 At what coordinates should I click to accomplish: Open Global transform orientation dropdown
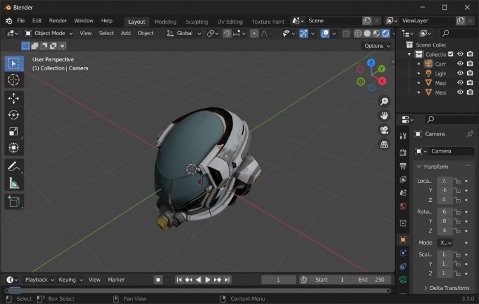pyautogui.click(x=184, y=33)
